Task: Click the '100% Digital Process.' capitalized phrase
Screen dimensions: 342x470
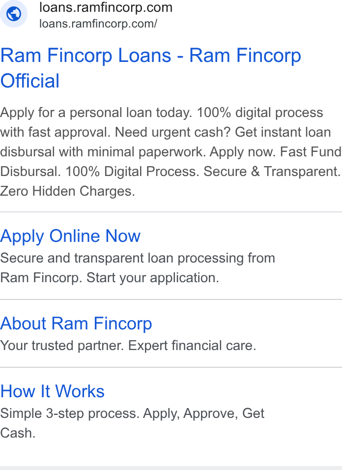Action: tap(132, 172)
